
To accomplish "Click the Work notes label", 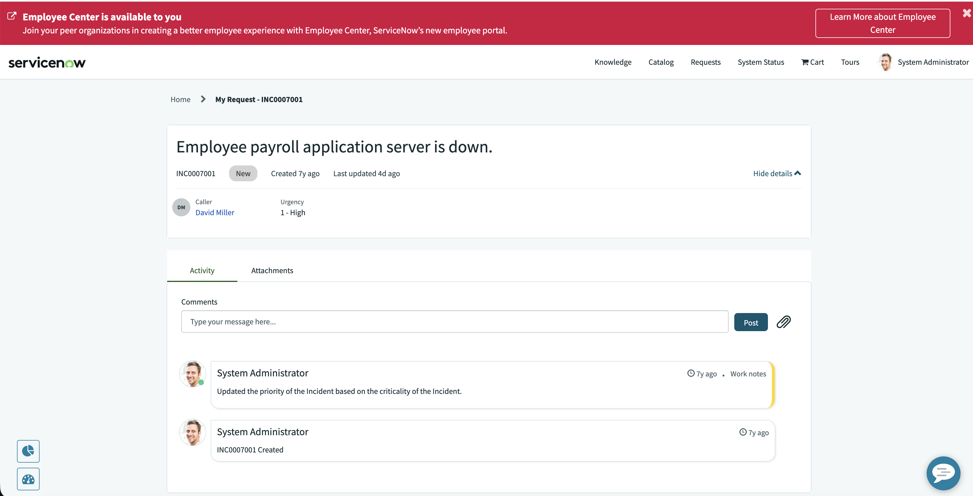I will click(x=748, y=374).
